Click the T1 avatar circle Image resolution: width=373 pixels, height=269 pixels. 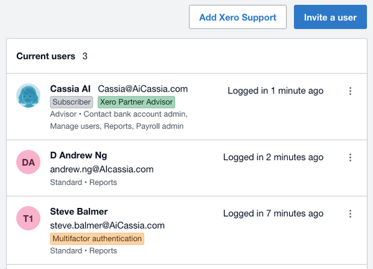coord(29,218)
